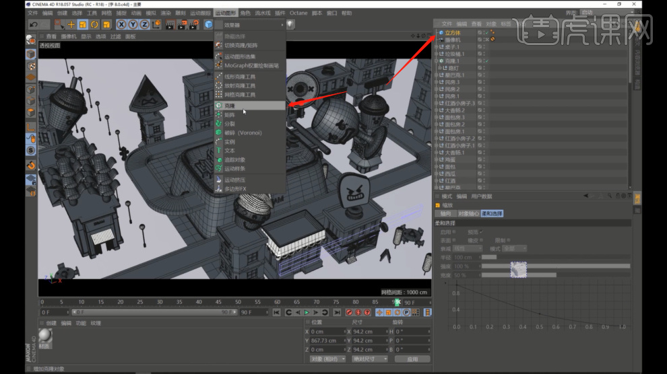Go to the end frame button
The width and height of the screenshot is (667, 374).
click(337, 312)
